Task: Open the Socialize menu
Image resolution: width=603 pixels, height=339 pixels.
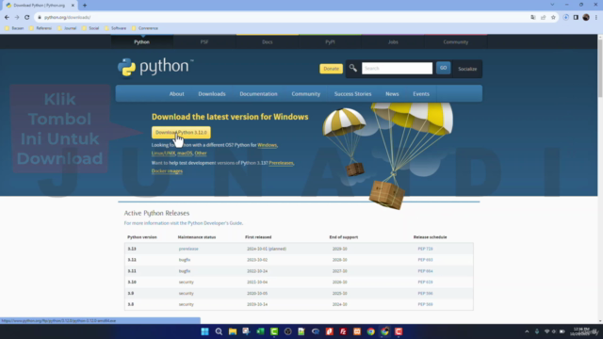Action: pos(467,69)
